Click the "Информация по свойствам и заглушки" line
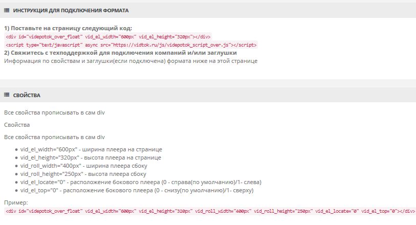Screen dimensions: 416x225 (131, 61)
